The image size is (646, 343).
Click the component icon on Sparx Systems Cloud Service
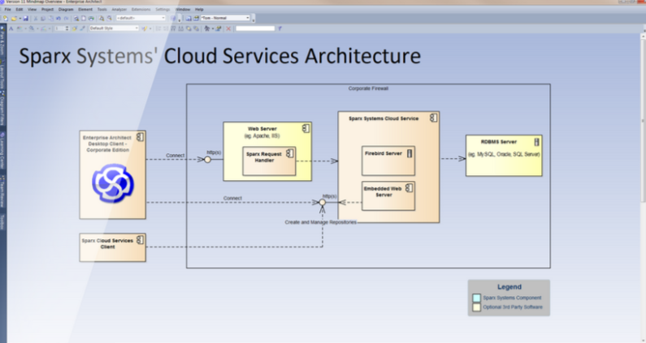(433, 118)
